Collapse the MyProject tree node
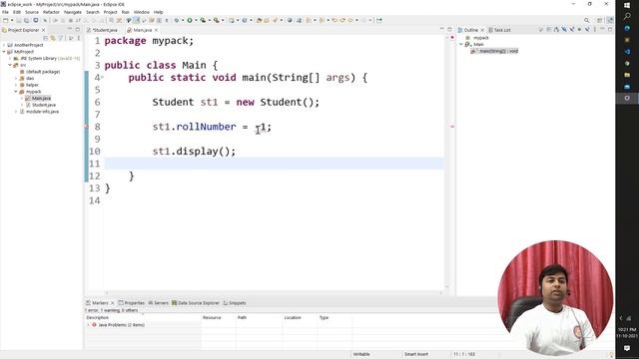 pos(4,52)
